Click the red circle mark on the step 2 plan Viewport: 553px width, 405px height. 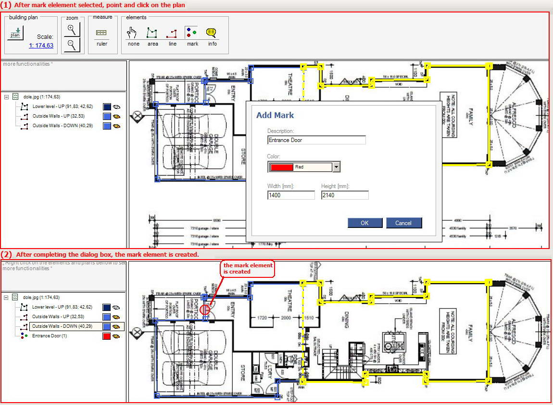(x=205, y=310)
